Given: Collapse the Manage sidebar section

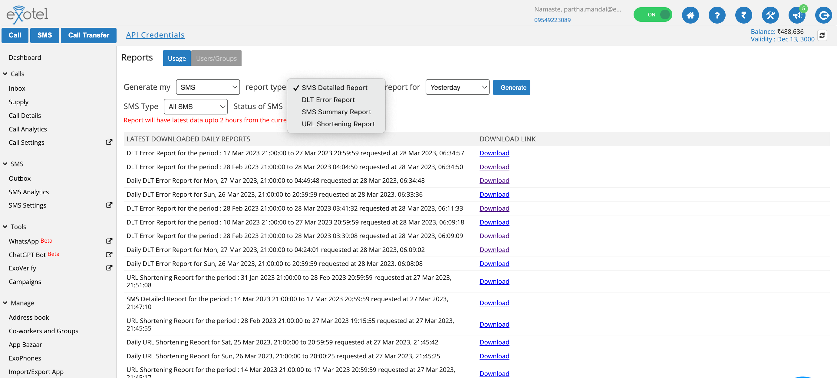Looking at the screenshot, I should pos(5,303).
